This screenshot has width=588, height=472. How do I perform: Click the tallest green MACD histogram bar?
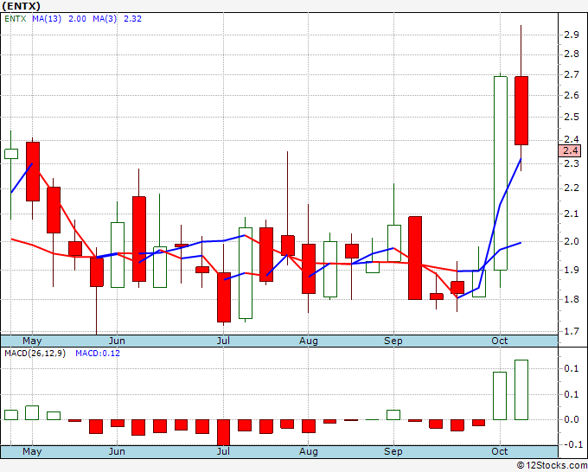point(521,390)
